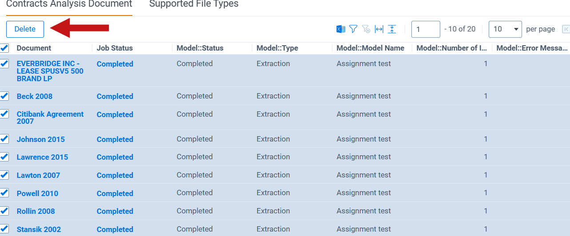Open the Beck 2008 document
Viewport: 570px width, 236px height.
(35, 96)
